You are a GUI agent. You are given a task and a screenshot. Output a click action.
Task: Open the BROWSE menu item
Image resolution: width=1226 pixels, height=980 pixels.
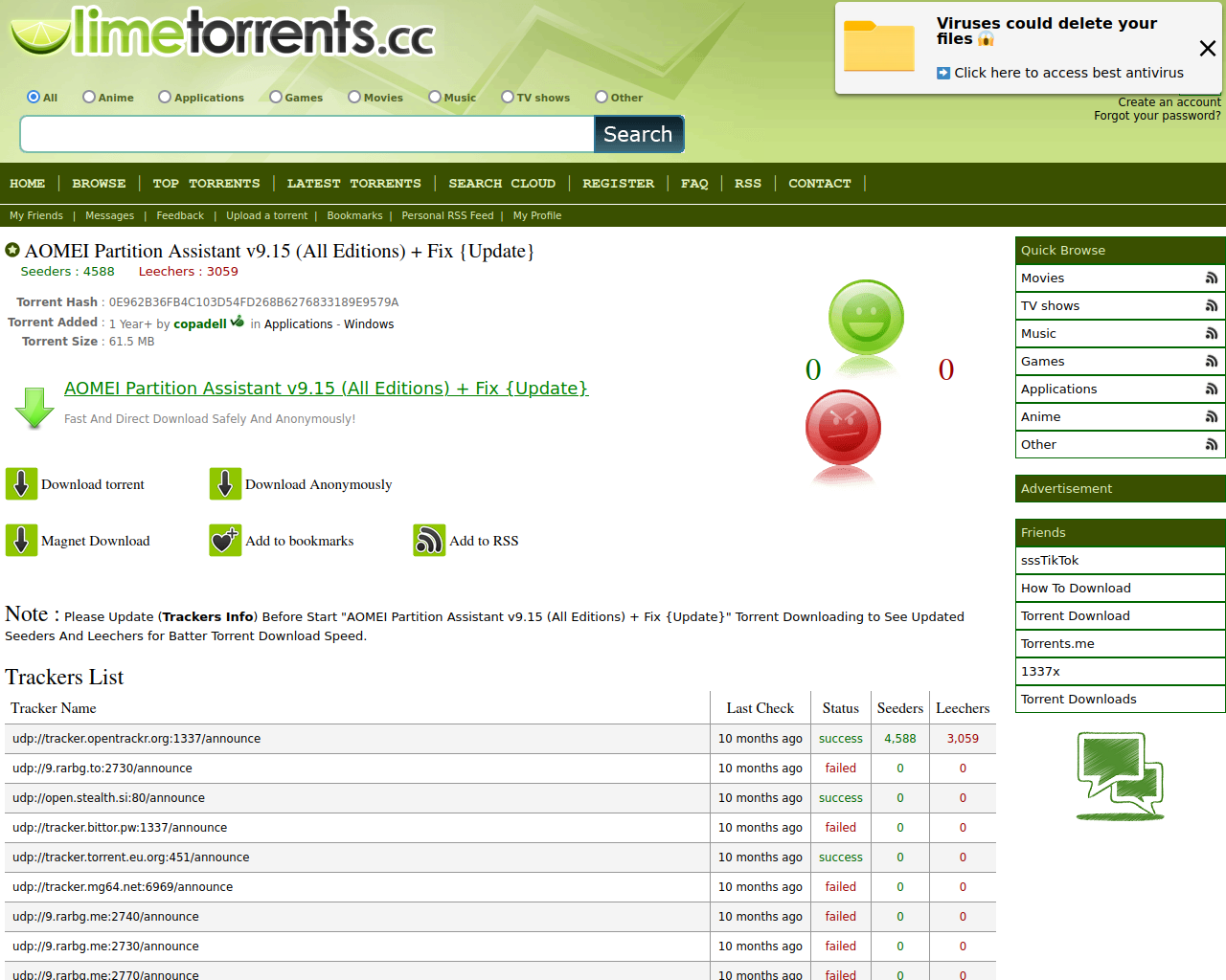[x=99, y=183]
